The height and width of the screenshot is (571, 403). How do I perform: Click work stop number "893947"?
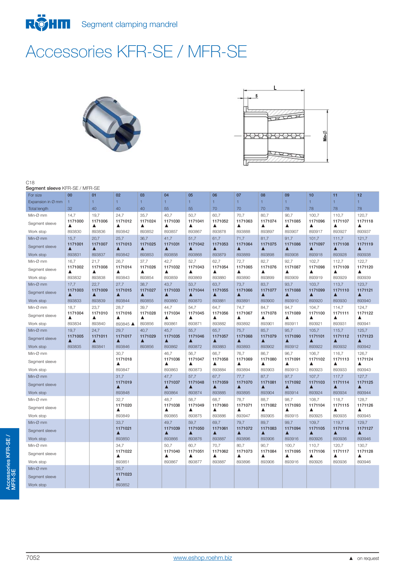coord(243,416)
